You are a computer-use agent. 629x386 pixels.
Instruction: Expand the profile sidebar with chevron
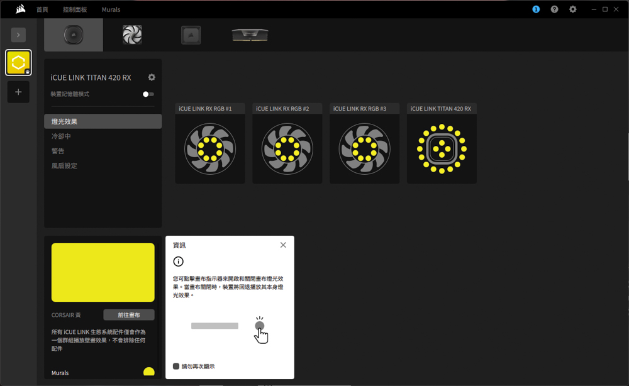(x=18, y=35)
